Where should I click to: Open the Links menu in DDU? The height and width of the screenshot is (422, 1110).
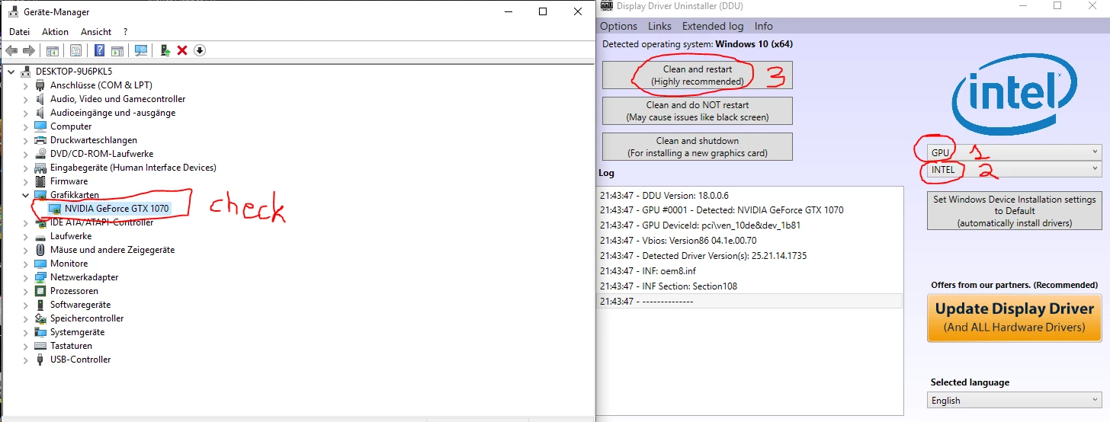pyautogui.click(x=660, y=26)
